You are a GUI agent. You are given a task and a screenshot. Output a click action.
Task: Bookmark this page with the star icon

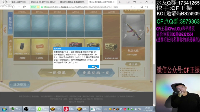(24, 7)
